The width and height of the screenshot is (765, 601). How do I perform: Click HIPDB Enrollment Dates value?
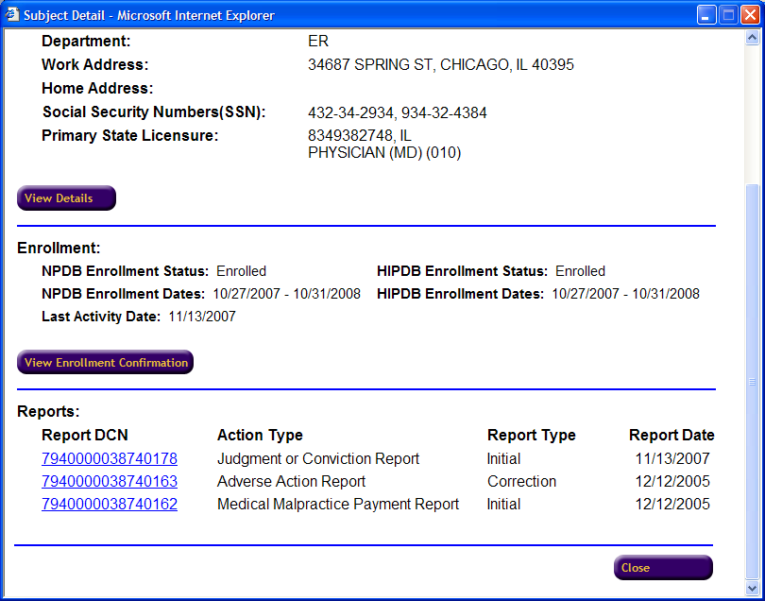pyautogui.click(x=626, y=294)
